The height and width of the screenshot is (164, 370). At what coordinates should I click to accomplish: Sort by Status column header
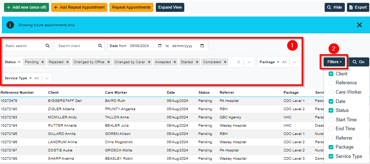[x=204, y=93]
